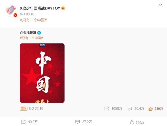167x126 pixels.
Task: Enlarge the red 中国 poster image
Action: [42, 73]
